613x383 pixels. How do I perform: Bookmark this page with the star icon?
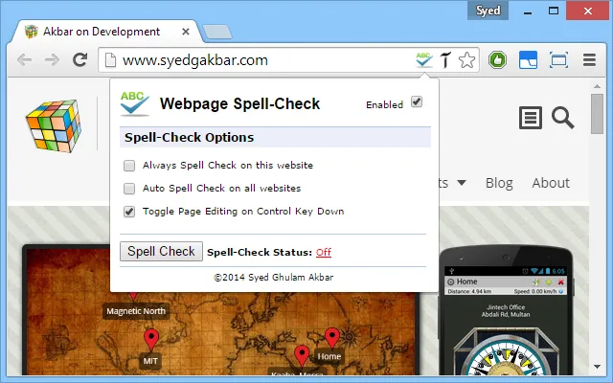(x=466, y=60)
